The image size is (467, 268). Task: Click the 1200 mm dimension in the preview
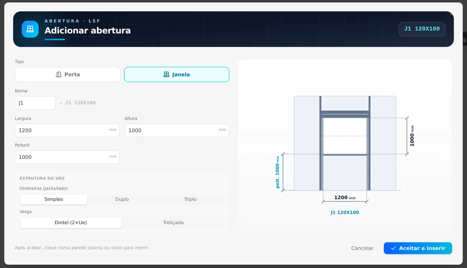pos(345,197)
